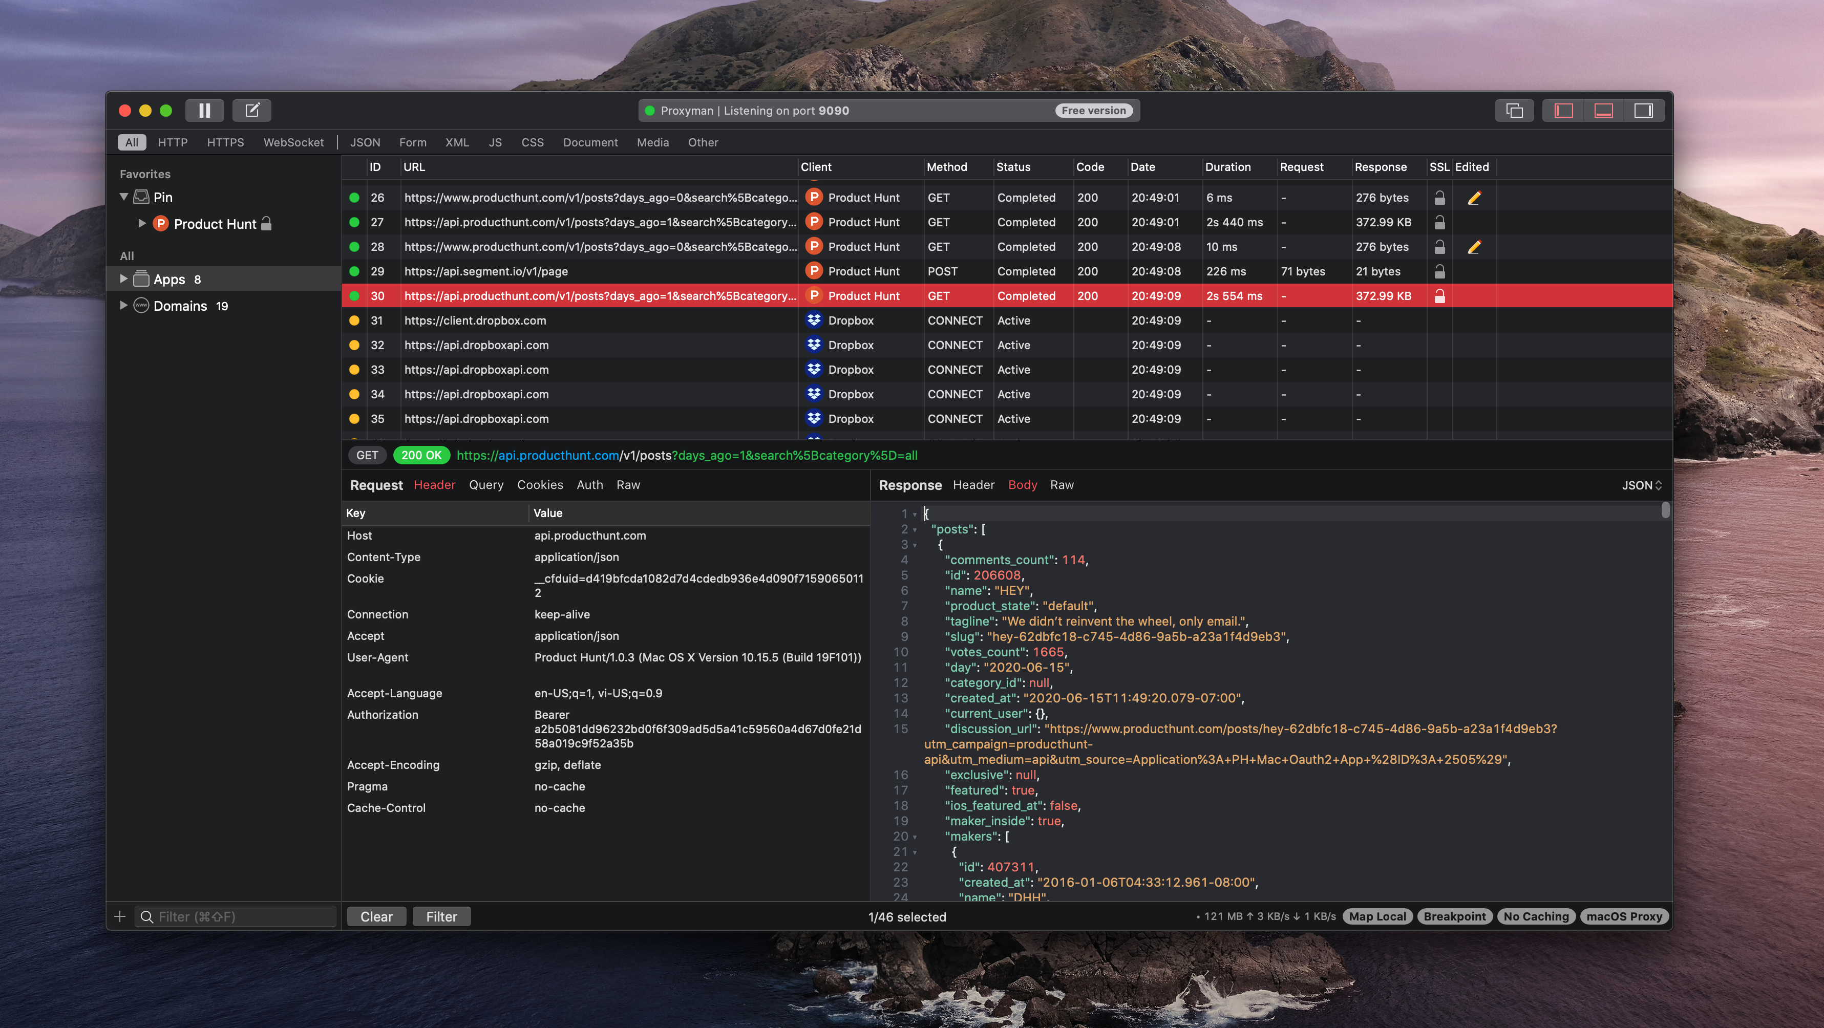Screen dimensions: 1824x1028
Task: Click Dropbox client icon in row 31
Action: [x=814, y=320]
